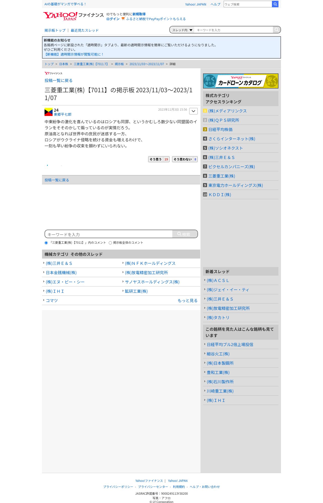
Task: Open ranking item (株)ソシオネクスト
Action: (225, 148)
